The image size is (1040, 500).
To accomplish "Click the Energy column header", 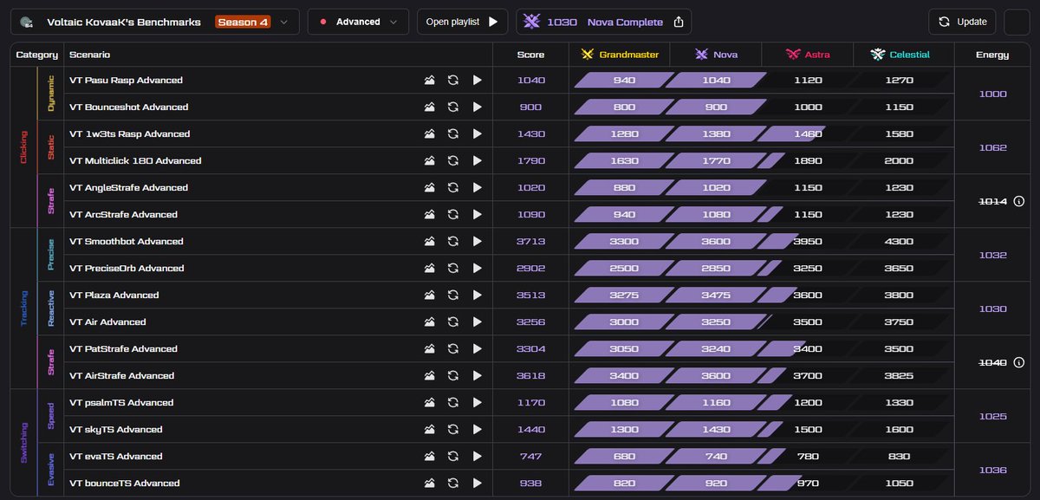I will point(992,55).
